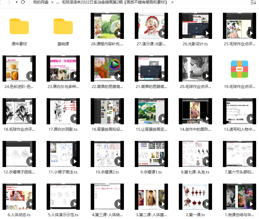The image size is (259, 219).
Task: Expand the chevron after the folder breadcrumb
Action: 172,3
